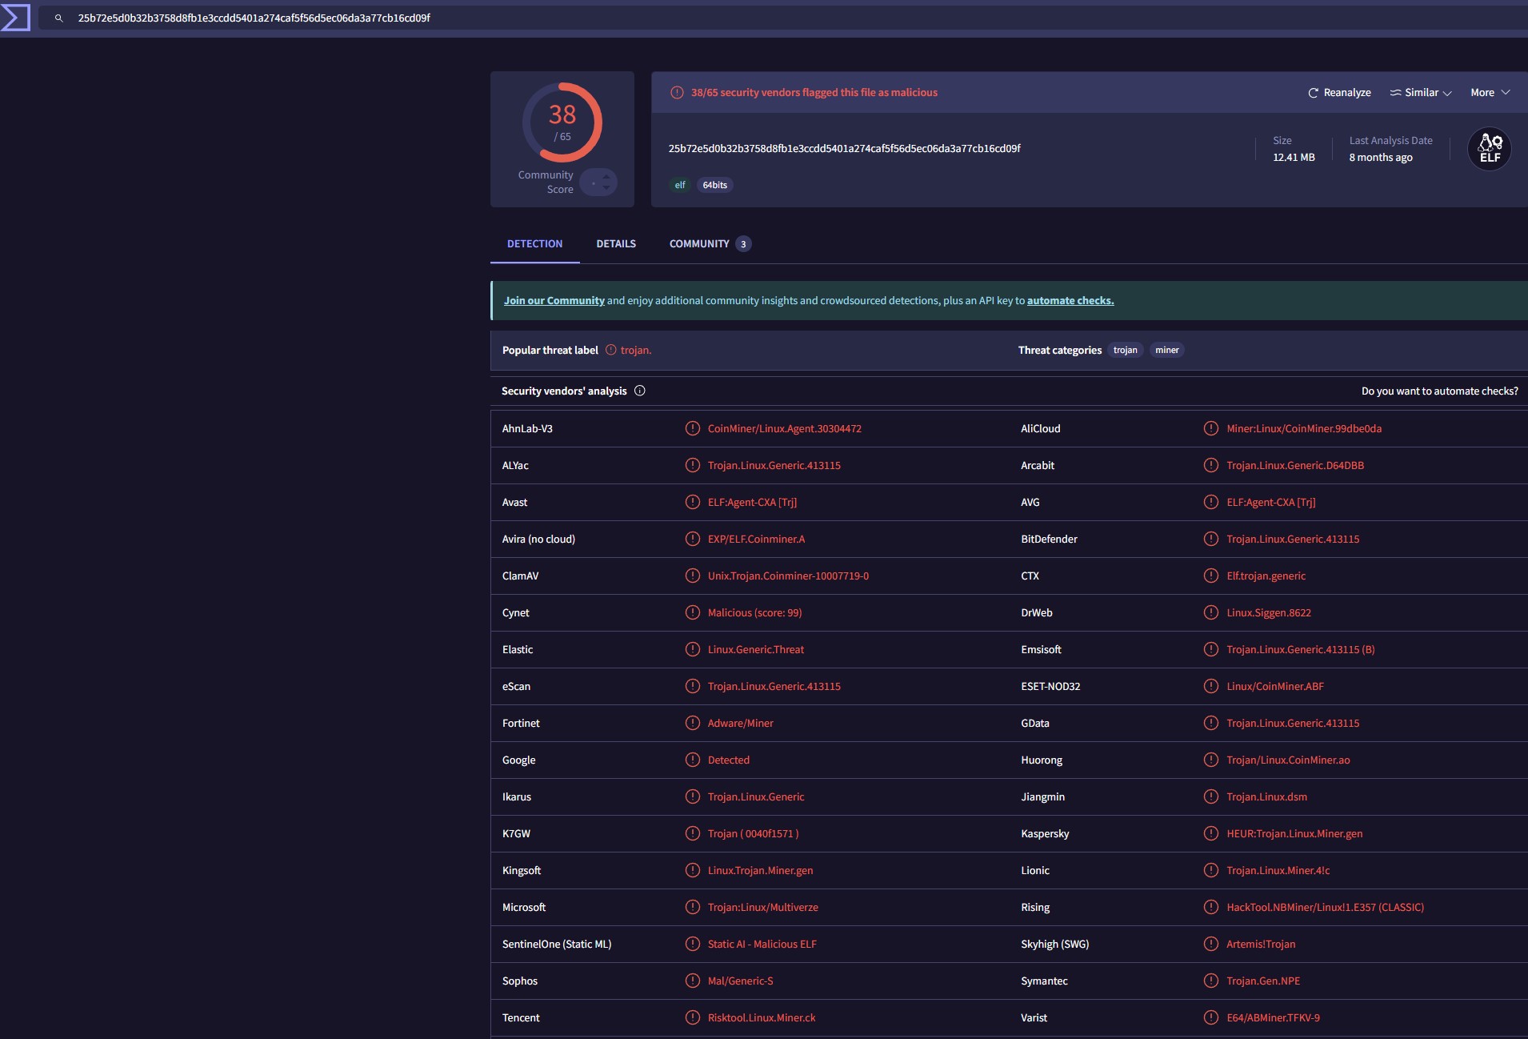Viewport: 1528px width, 1039px height.
Task: Click the ESET-NOD32 detection alert icon
Action: (1211, 687)
